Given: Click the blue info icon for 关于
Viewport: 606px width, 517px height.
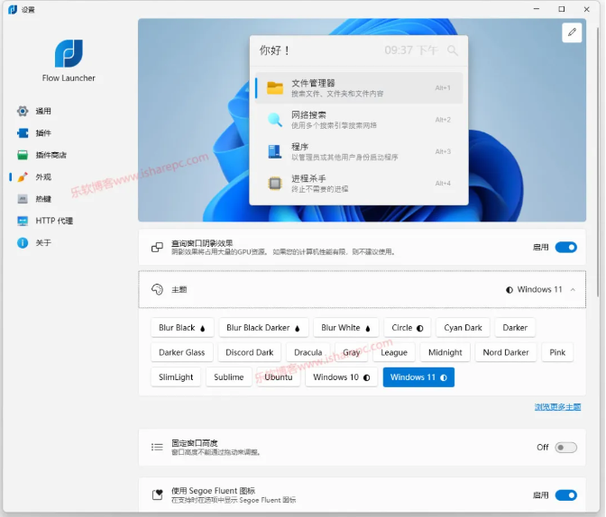Looking at the screenshot, I should click(x=23, y=243).
